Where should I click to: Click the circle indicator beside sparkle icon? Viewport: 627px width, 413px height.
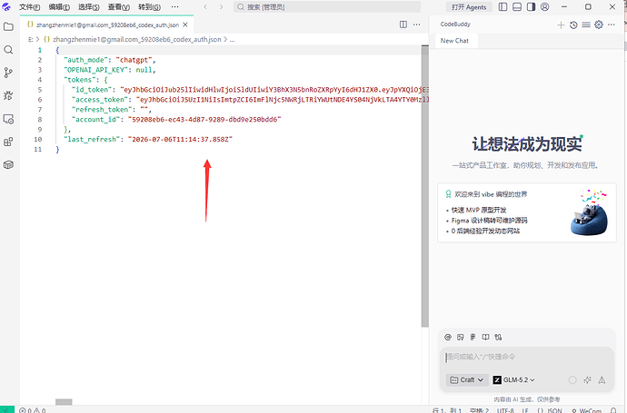click(572, 379)
